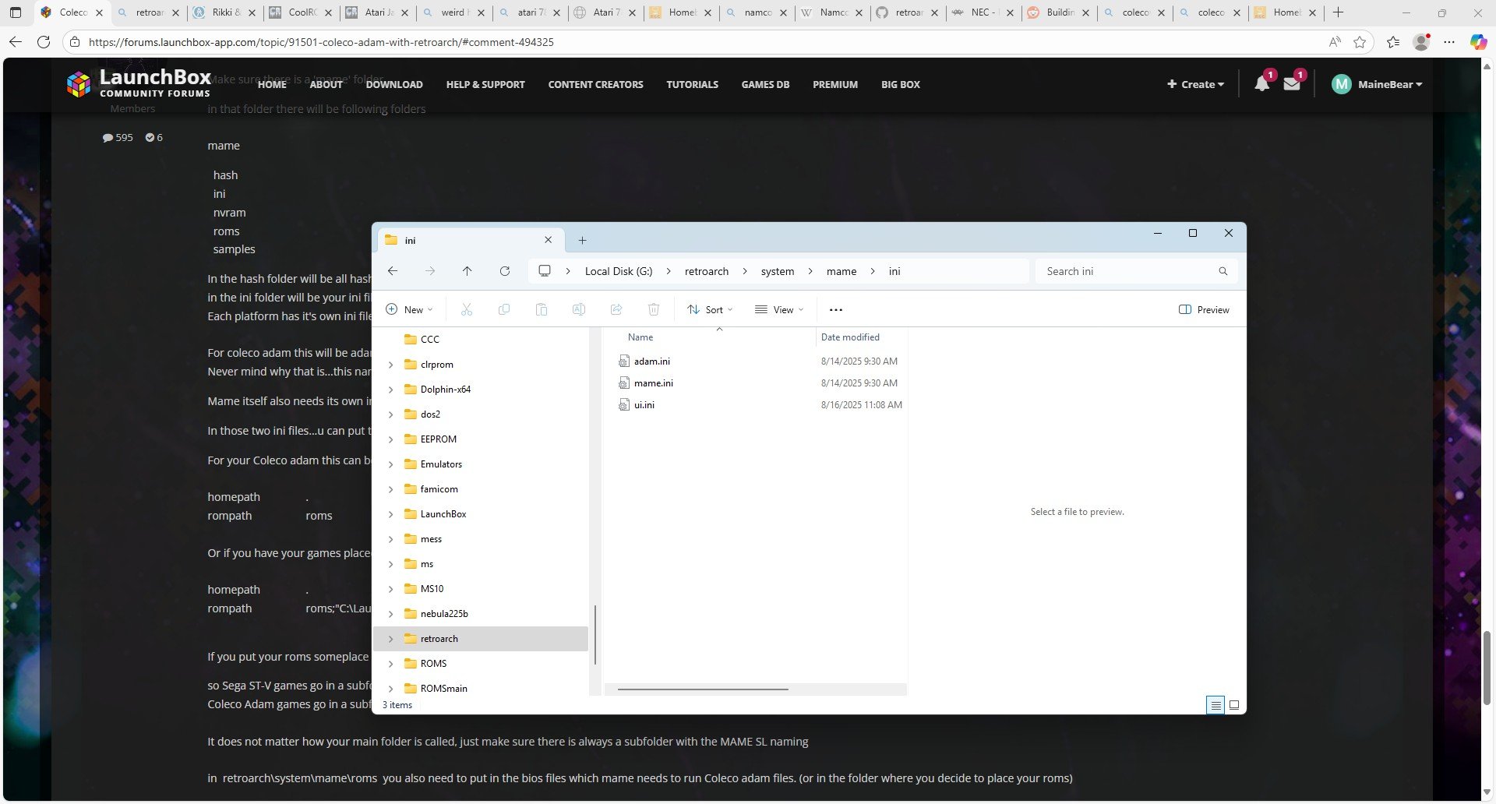Viewport: 1496px width, 804px height.
Task: Click the Cut scissors icon in Explorer toolbar
Action: point(467,309)
